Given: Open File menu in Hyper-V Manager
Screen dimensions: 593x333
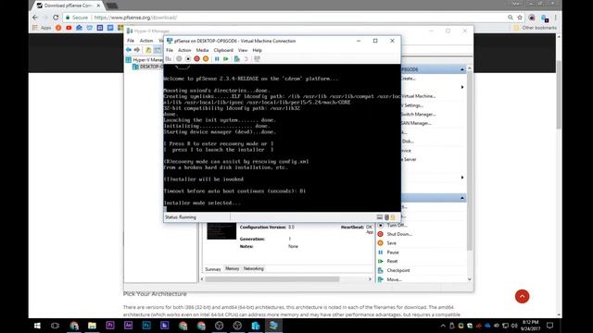Looking at the screenshot, I should click(x=131, y=41).
